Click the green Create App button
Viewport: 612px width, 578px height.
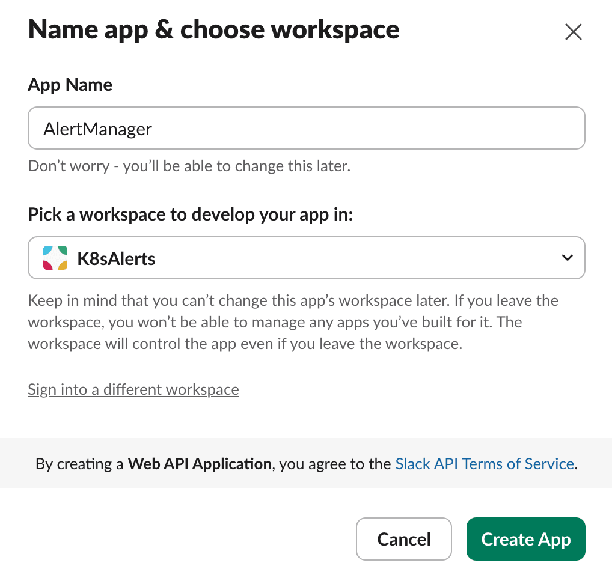click(x=525, y=539)
